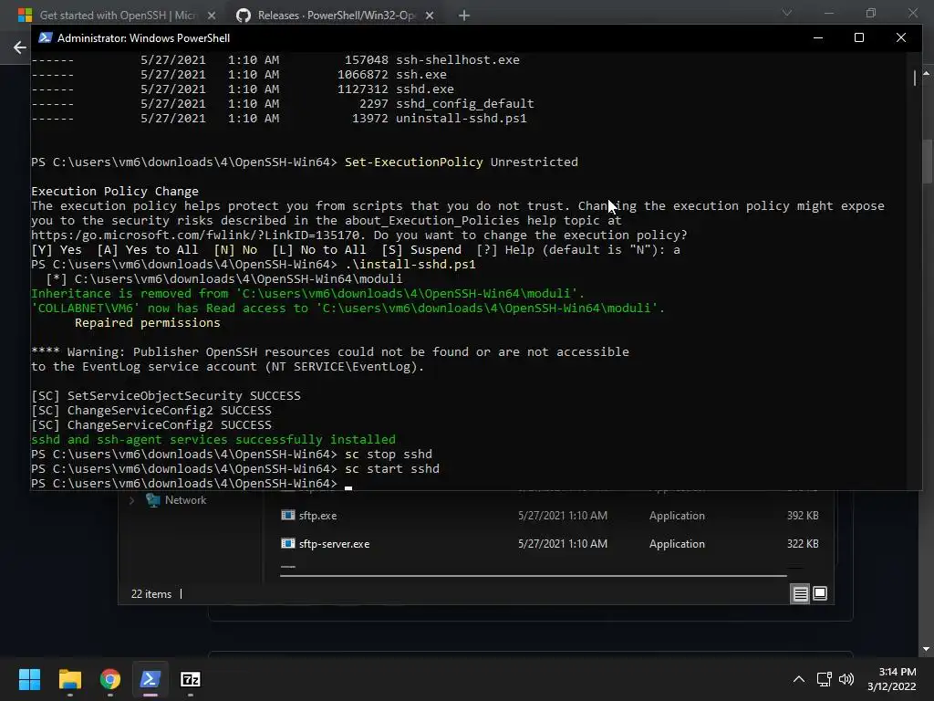Click the ssh-shellhost.exe listing entry
This screenshot has width=934, height=701.
coord(458,59)
